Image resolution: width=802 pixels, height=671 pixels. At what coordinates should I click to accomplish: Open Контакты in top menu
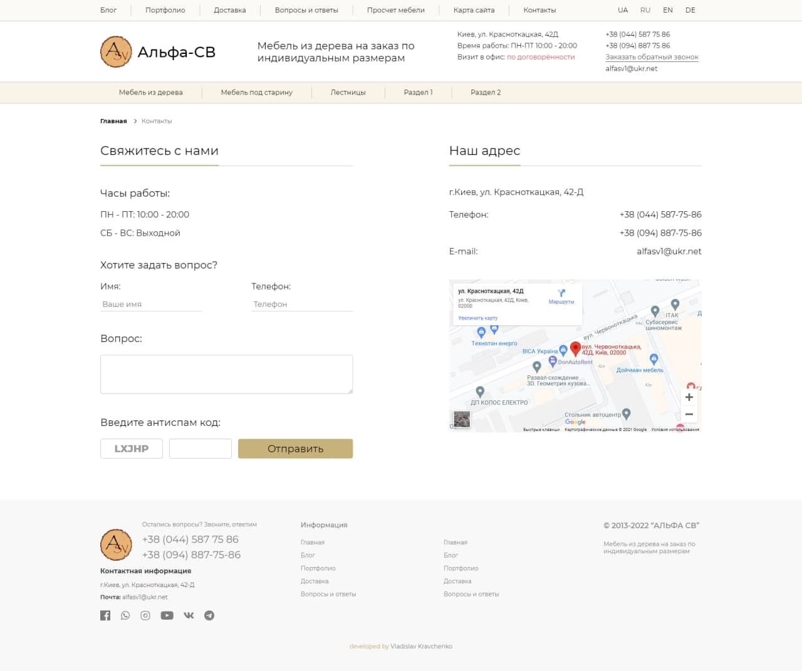point(540,10)
